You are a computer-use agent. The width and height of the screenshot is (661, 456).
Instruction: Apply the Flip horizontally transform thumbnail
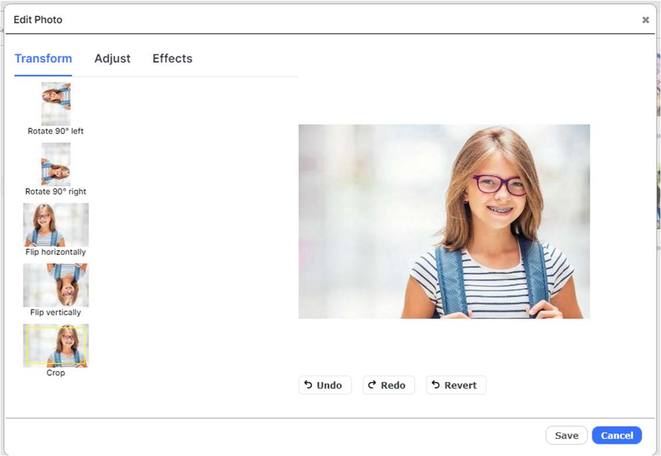click(x=55, y=225)
